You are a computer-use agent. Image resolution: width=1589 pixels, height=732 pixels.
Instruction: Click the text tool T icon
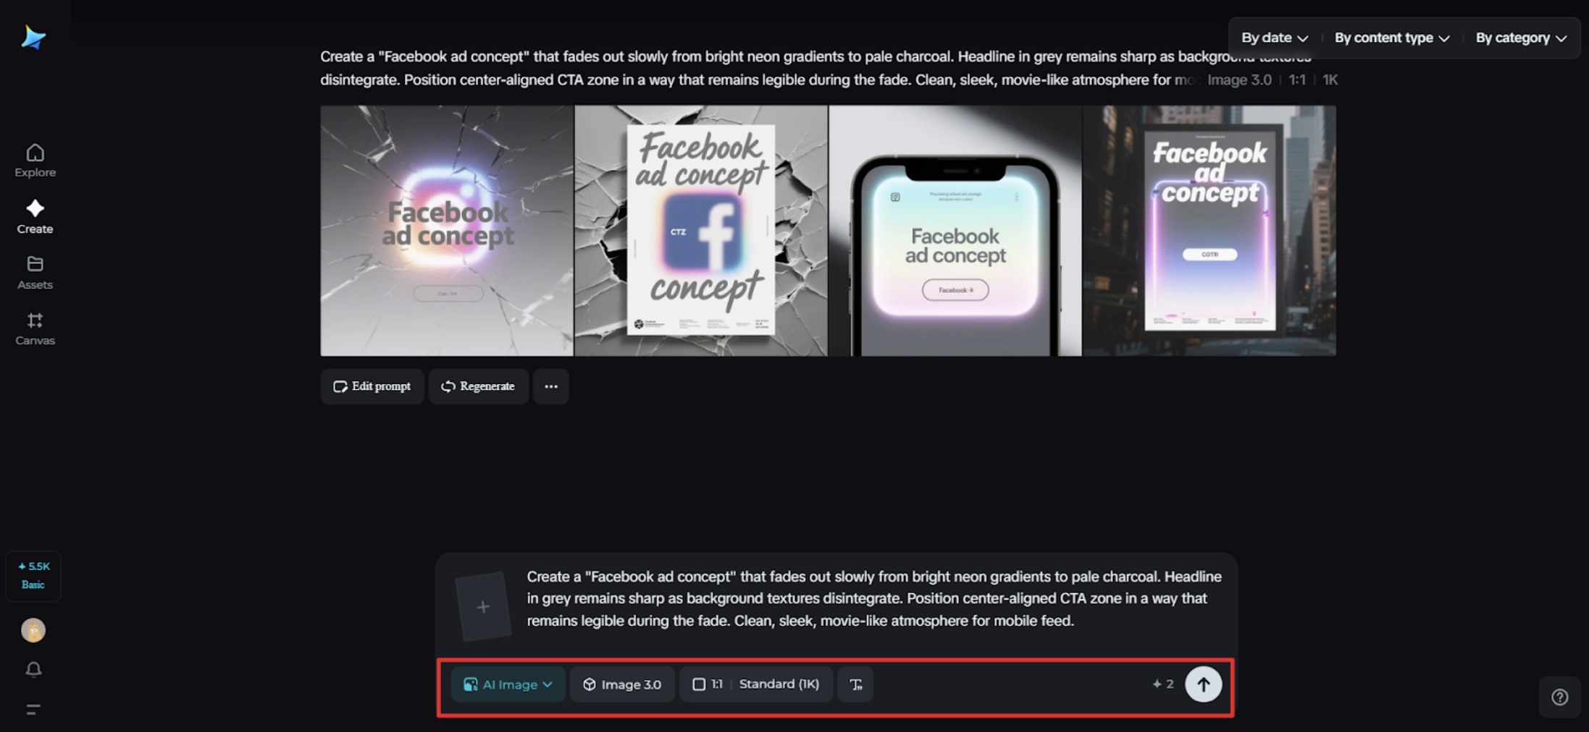coord(855,684)
